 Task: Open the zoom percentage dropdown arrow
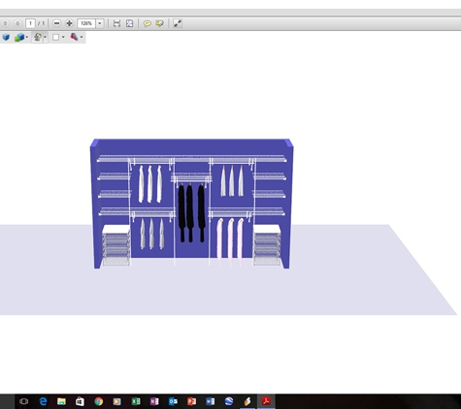point(100,23)
